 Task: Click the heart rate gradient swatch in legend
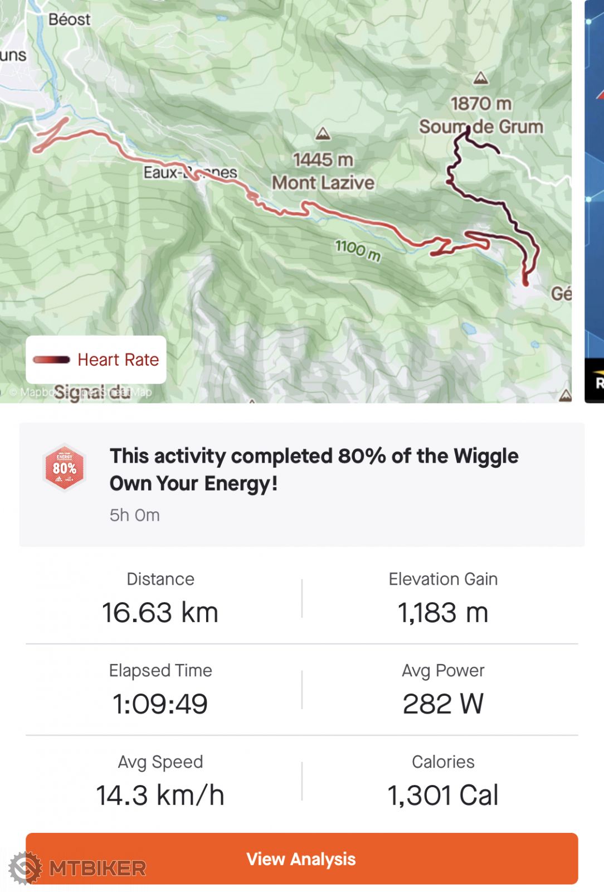51,360
